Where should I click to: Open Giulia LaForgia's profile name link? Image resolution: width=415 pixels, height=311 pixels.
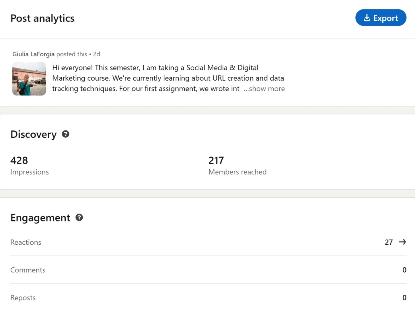click(x=33, y=54)
